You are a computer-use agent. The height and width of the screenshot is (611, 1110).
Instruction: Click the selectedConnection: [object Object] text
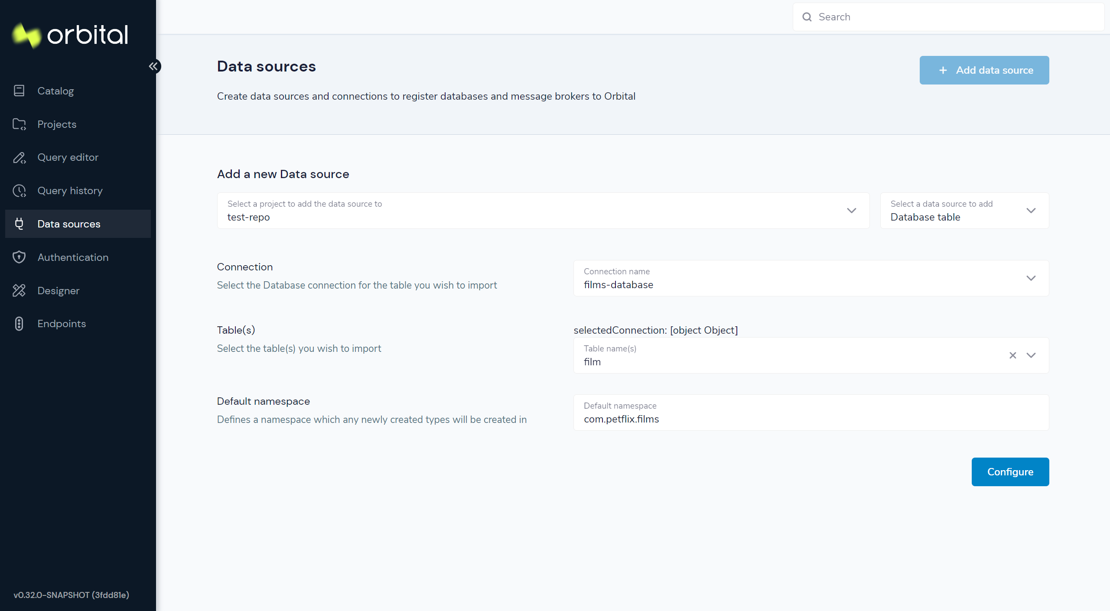pos(655,330)
